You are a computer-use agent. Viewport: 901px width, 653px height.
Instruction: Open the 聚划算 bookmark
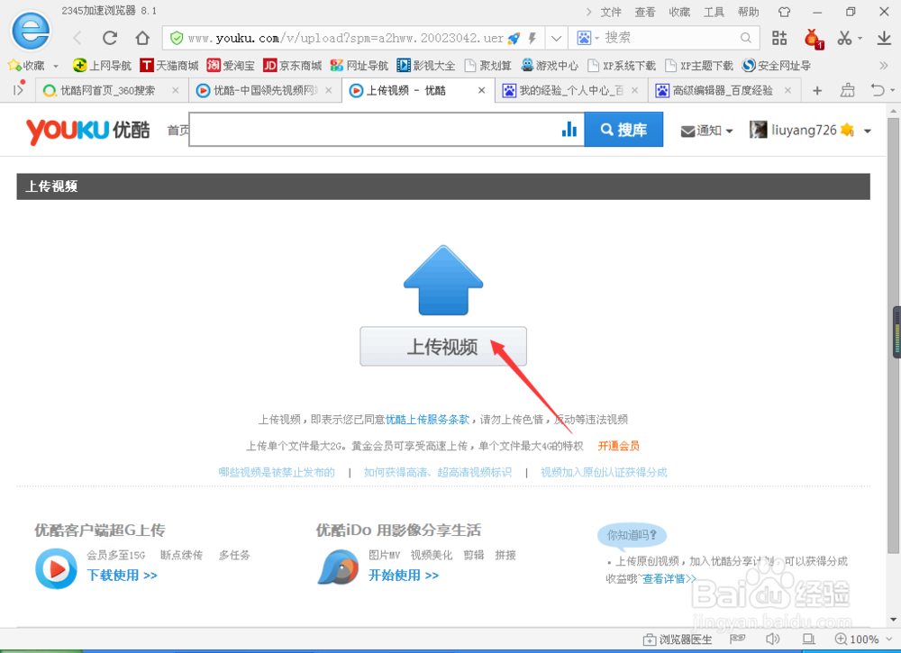(x=487, y=66)
